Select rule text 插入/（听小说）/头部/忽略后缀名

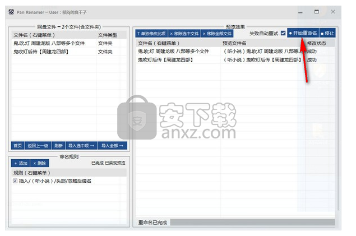tap(55, 181)
